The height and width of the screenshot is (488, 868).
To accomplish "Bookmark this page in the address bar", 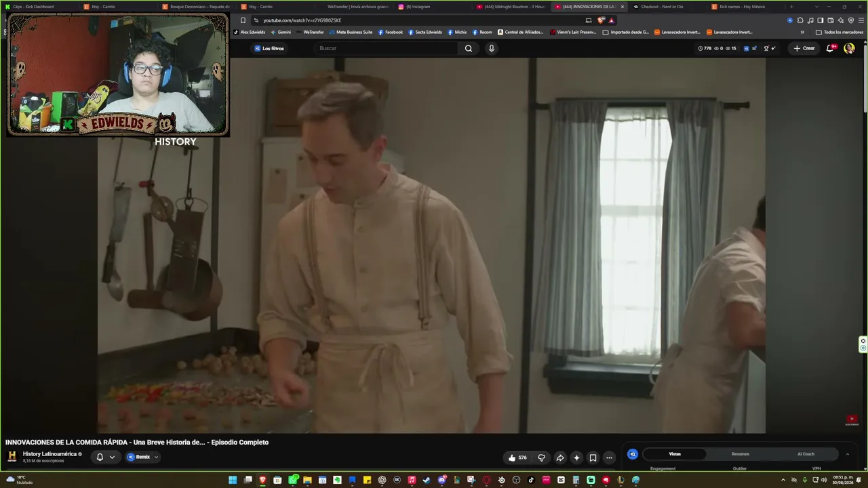I will [x=243, y=20].
